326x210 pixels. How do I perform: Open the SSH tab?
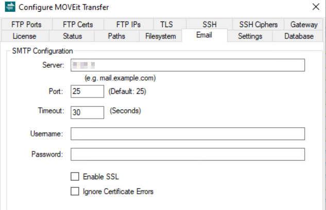[x=210, y=25]
